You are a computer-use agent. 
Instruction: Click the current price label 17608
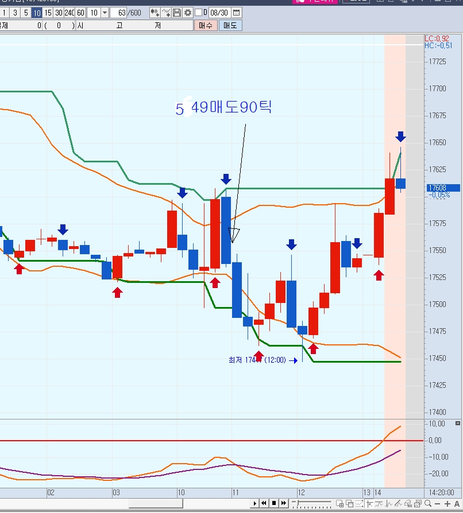pos(443,188)
